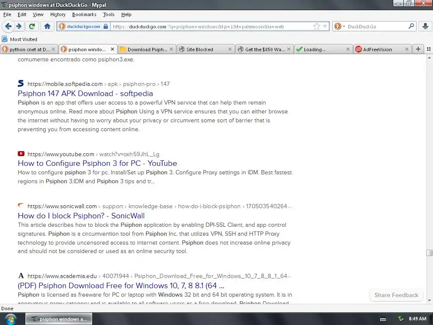Close the Get the $850 Wa... tab

288,49
